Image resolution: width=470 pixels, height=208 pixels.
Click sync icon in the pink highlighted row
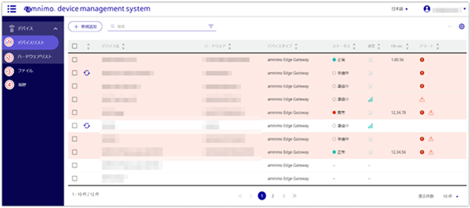pyautogui.click(x=87, y=73)
